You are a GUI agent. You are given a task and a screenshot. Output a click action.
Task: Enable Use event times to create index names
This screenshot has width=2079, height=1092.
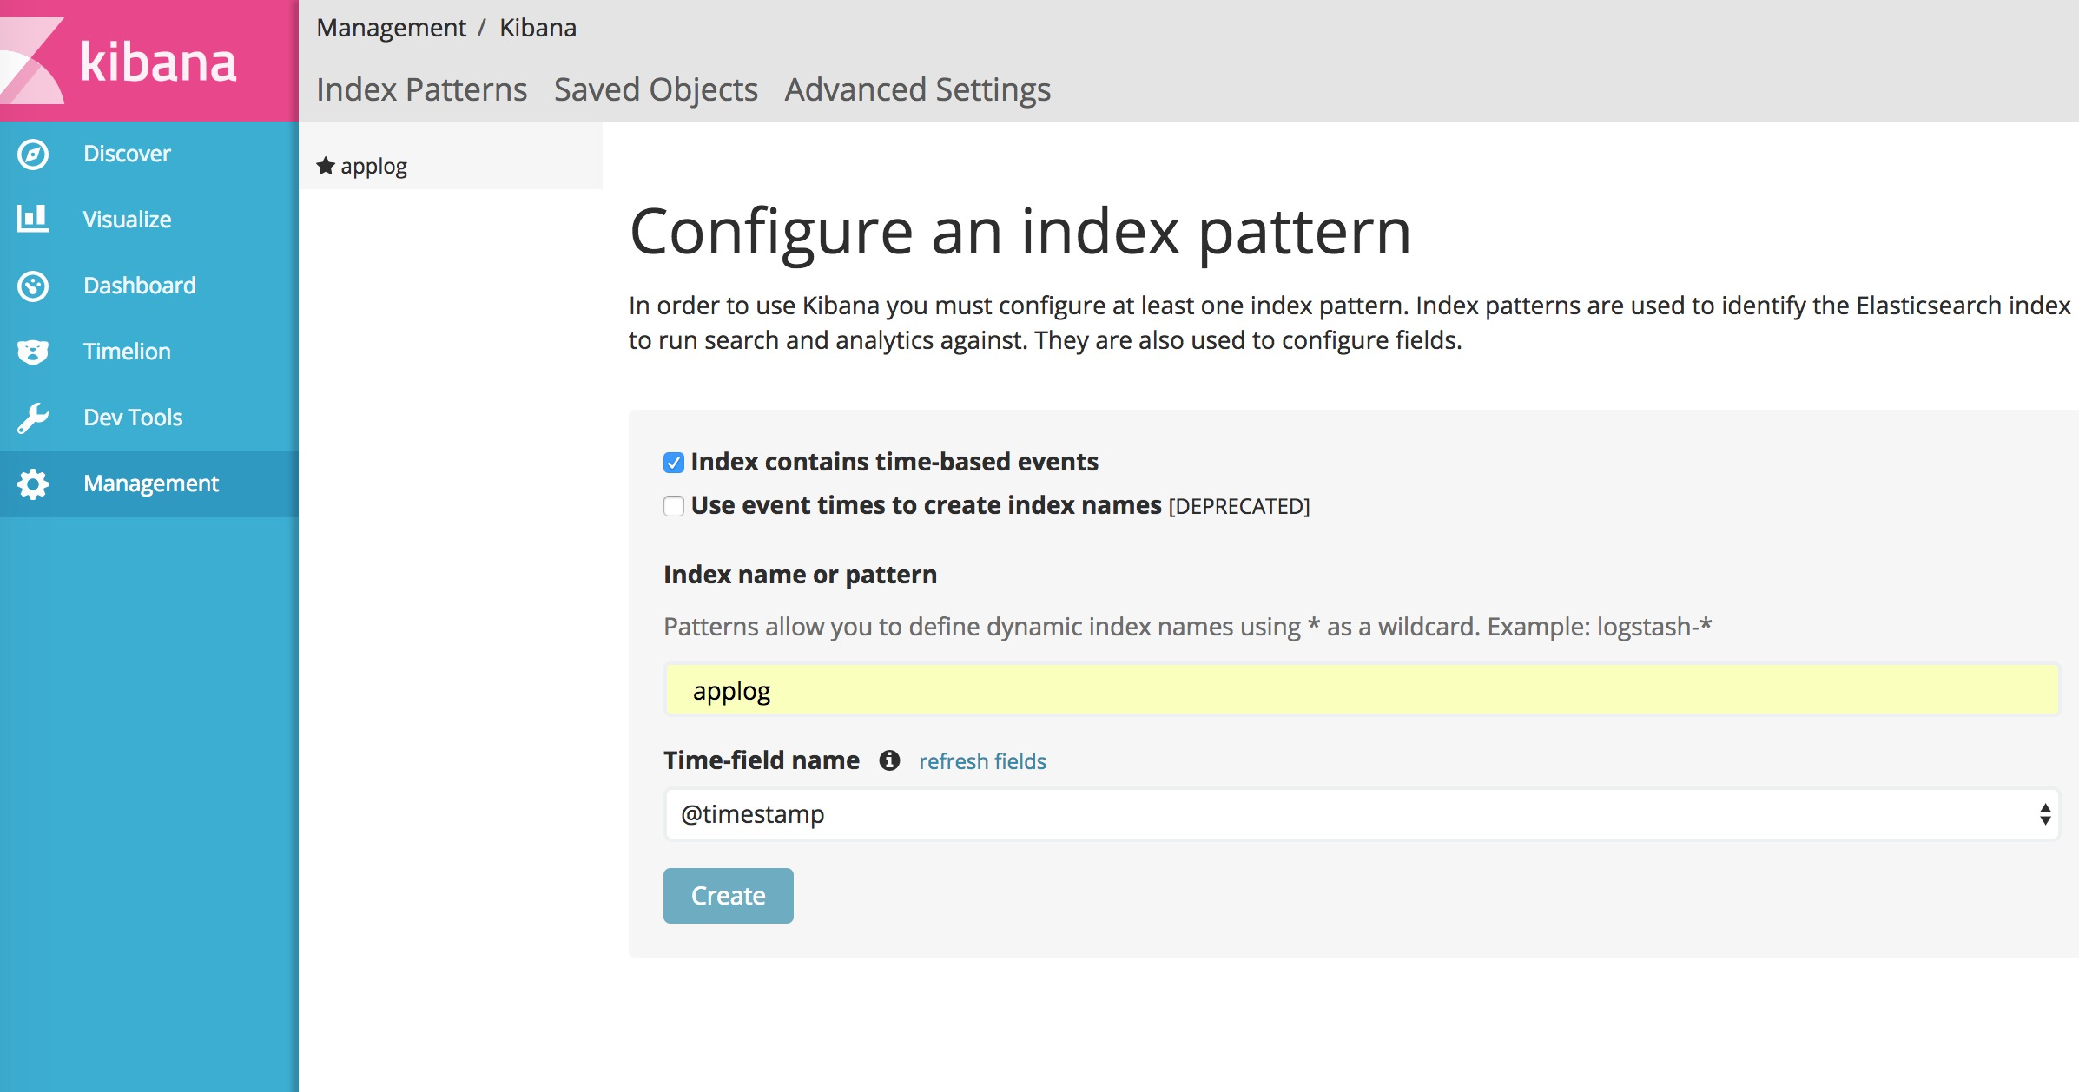(674, 506)
